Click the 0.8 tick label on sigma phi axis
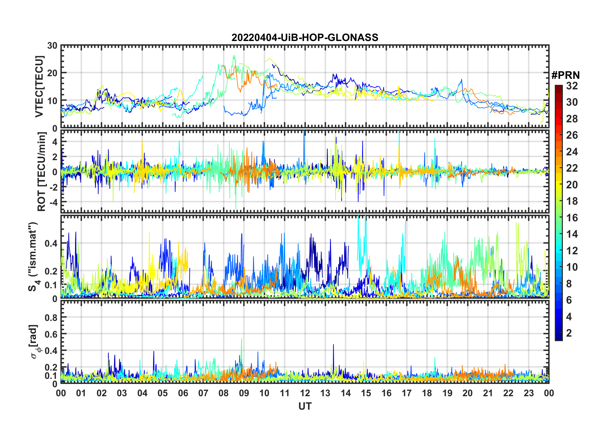The image size is (610, 426). (51, 317)
